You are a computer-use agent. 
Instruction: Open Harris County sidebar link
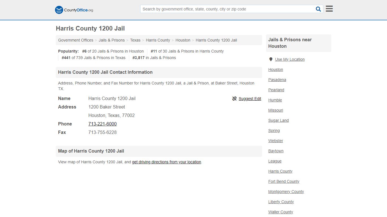pyautogui.click(x=280, y=171)
